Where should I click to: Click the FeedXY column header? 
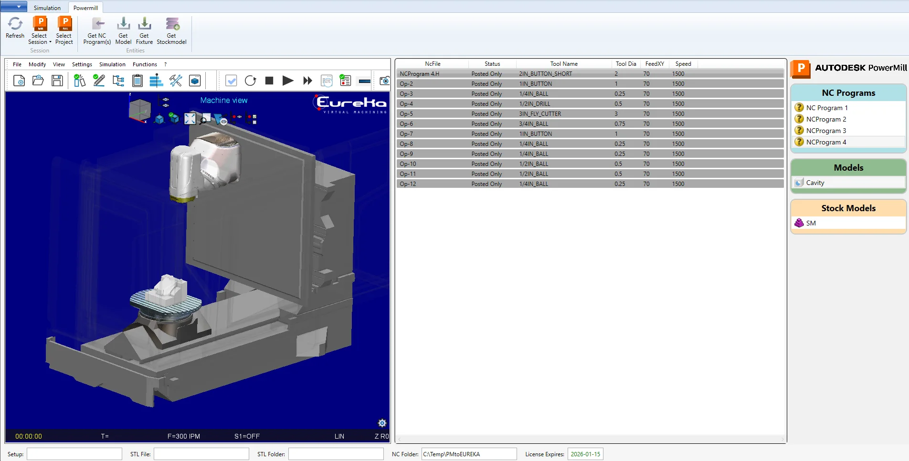point(655,64)
